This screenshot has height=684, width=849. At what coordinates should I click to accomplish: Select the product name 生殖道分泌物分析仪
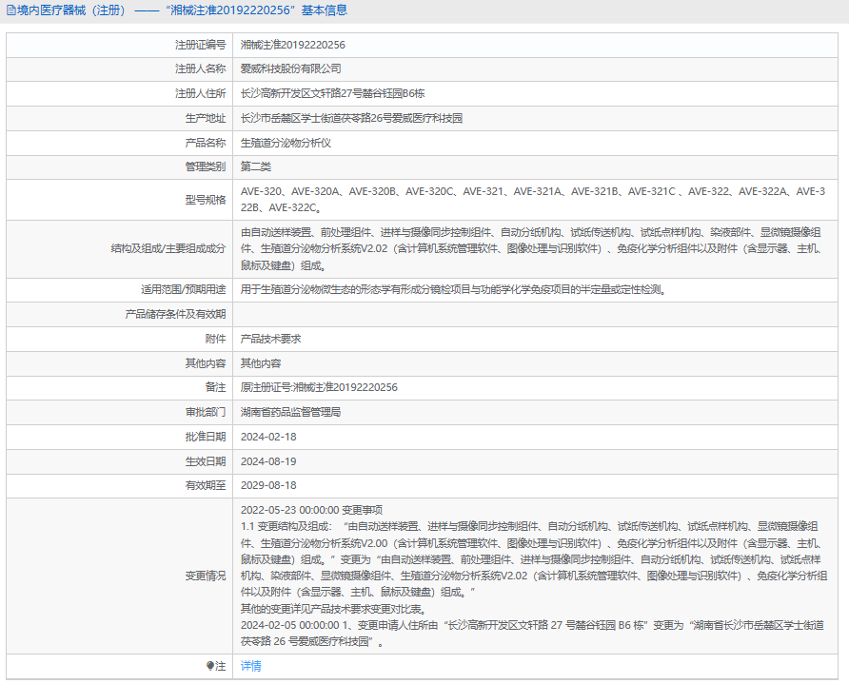coord(286,143)
